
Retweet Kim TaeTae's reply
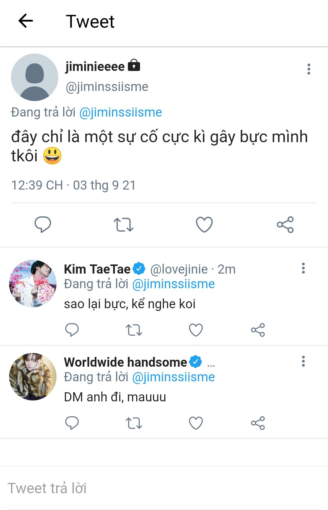pos(134,330)
